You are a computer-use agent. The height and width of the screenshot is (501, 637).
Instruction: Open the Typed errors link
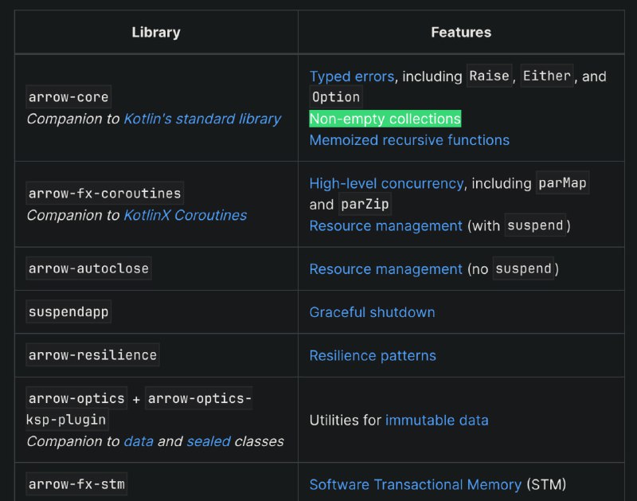[352, 76]
